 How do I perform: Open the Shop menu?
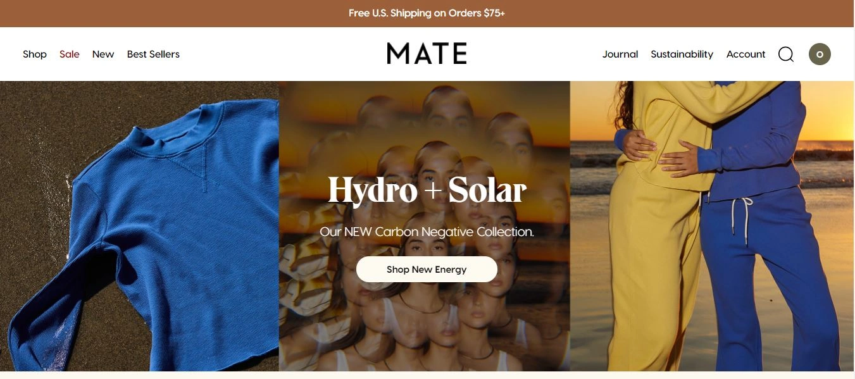(x=35, y=54)
